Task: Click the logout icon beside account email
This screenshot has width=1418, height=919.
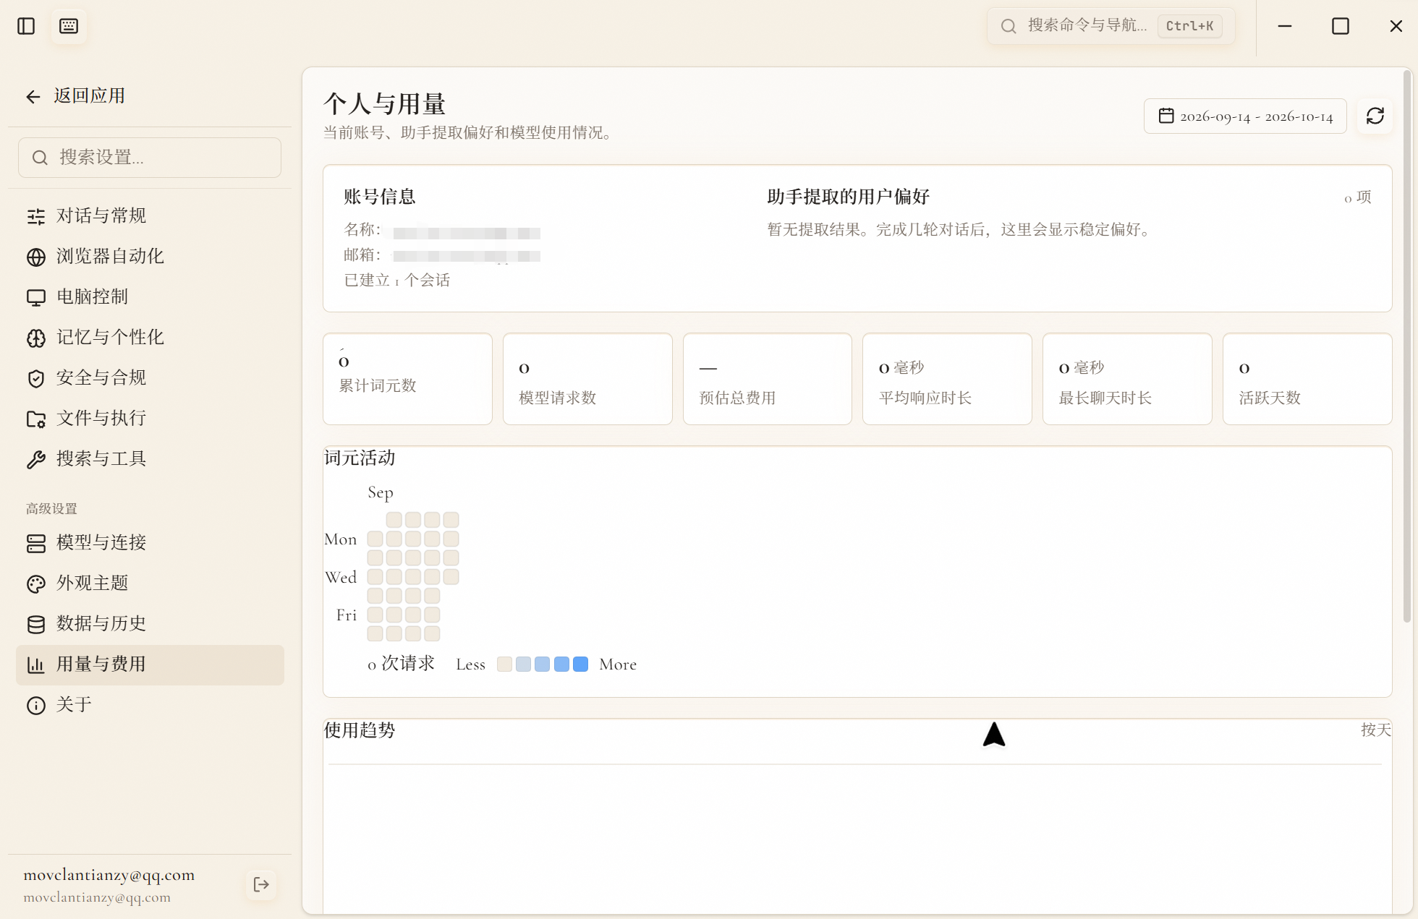Action: pyautogui.click(x=261, y=884)
